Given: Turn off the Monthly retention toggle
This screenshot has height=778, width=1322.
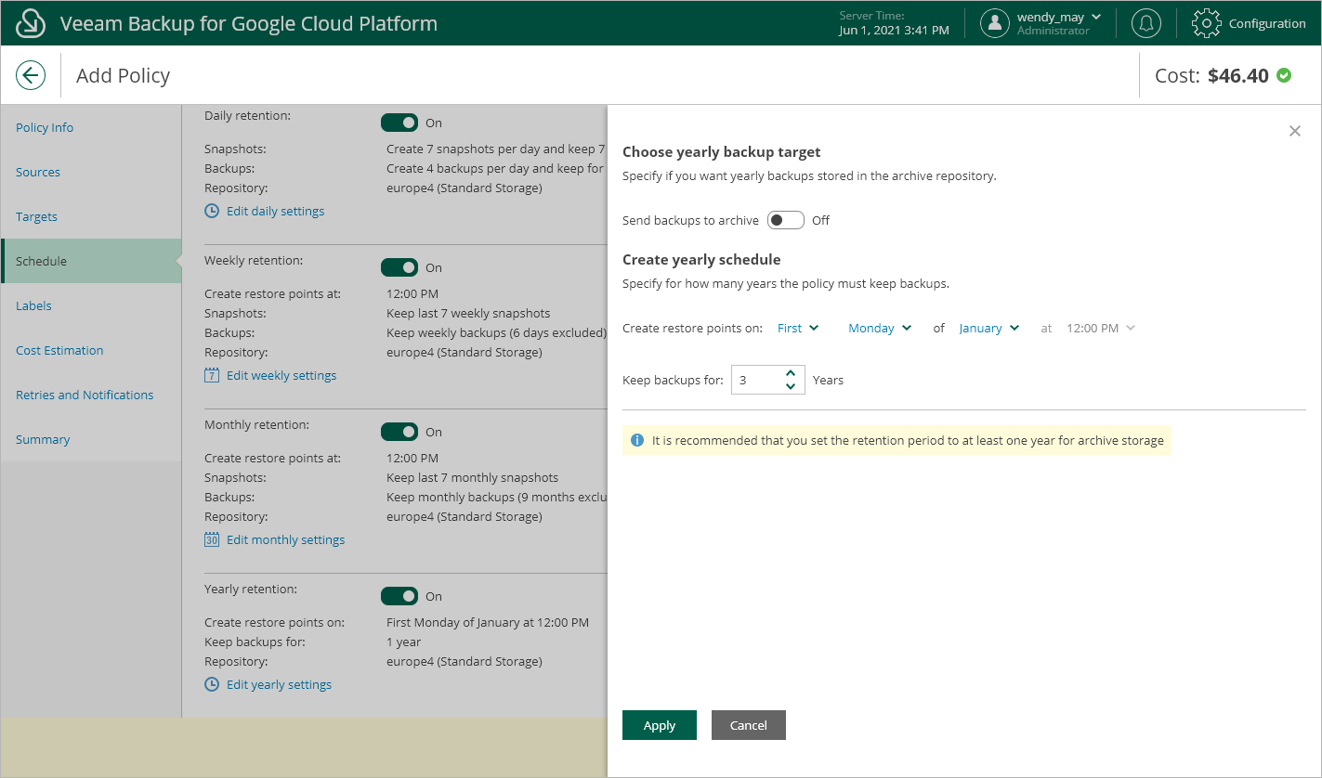Looking at the screenshot, I should [399, 432].
